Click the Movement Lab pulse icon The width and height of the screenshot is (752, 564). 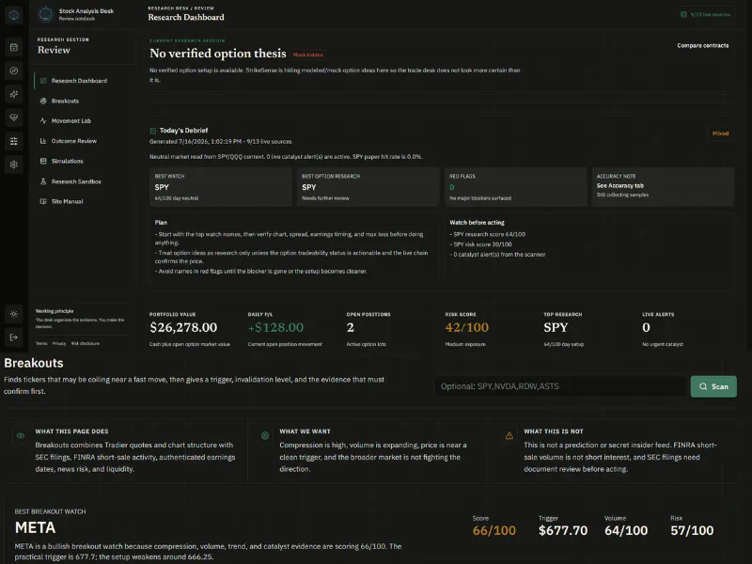(x=43, y=121)
